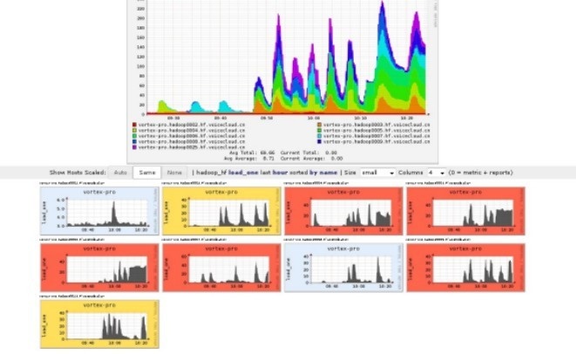Click the hadoop0005 legend host name
Screen dimensions: 576x354
tap(376, 131)
